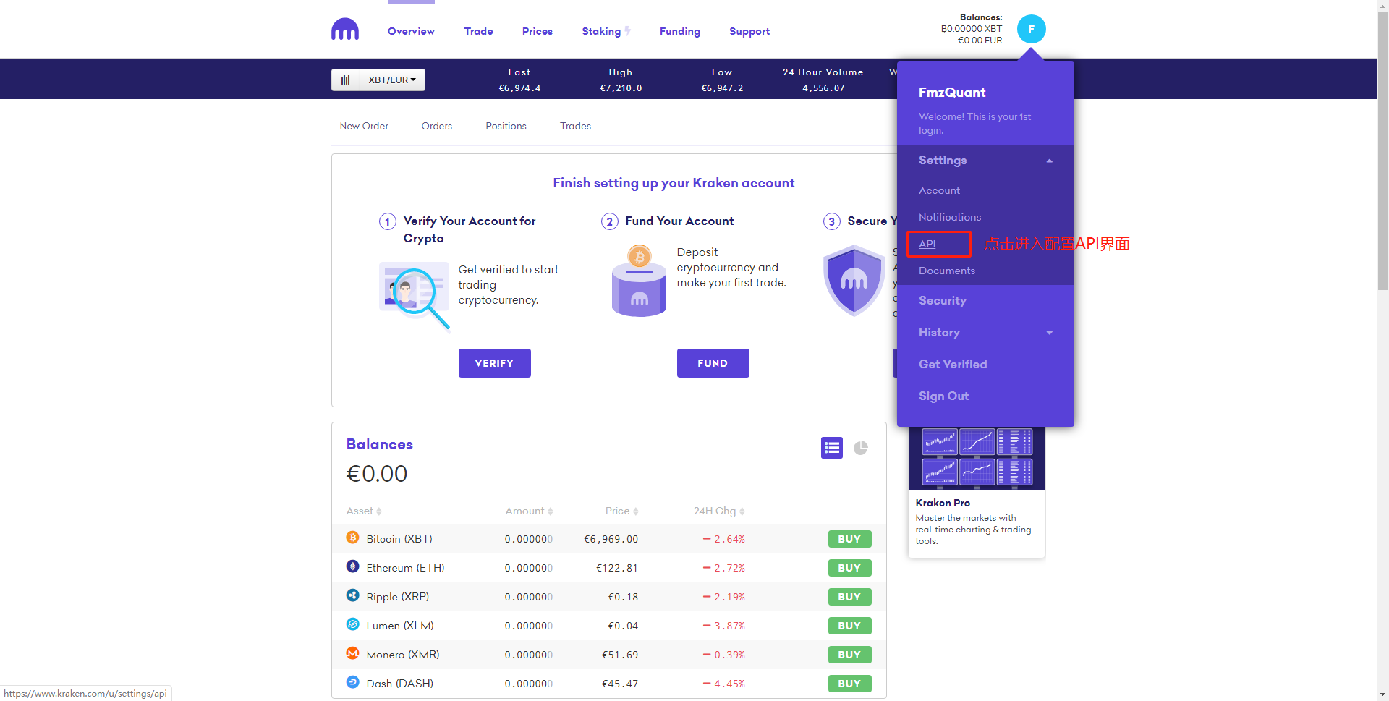Click Sign Out
Image resolution: width=1389 pixels, height=701 pixels.
(944, 396)
